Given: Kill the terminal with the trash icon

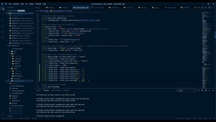Looking at the screenshot, I should pyautogui.click(x=206, y=90).
